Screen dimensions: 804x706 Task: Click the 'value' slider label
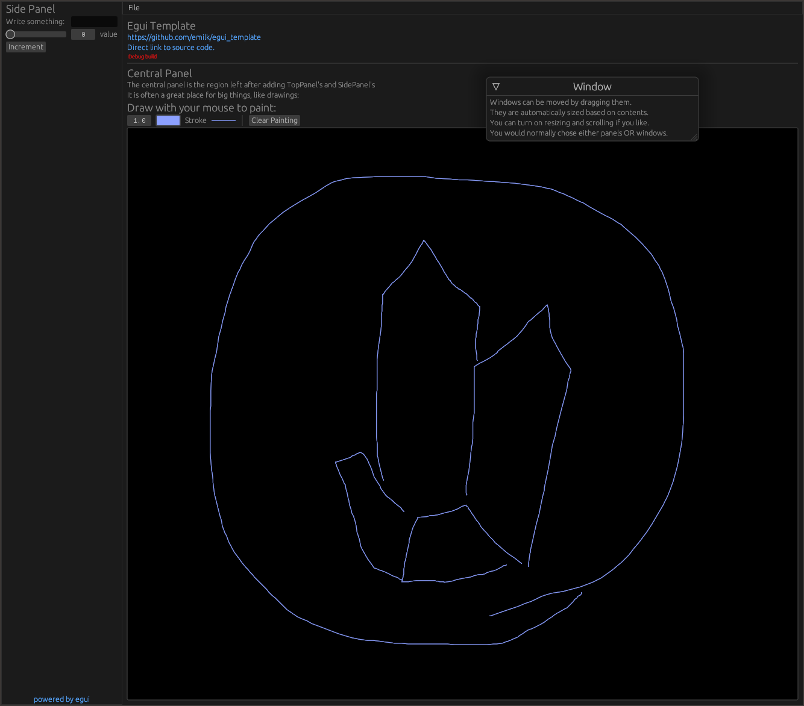click(x=108, y=34)
